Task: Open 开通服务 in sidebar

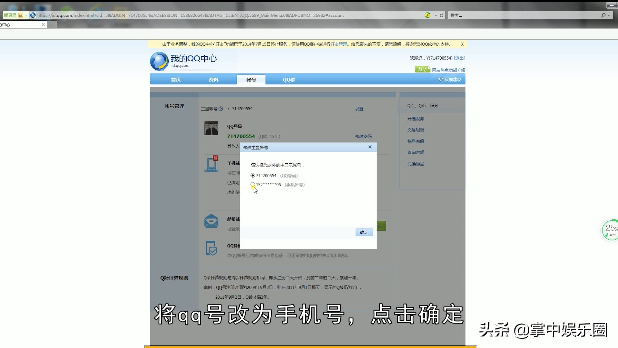Action: pyautogui.click(x=416, y=119)
